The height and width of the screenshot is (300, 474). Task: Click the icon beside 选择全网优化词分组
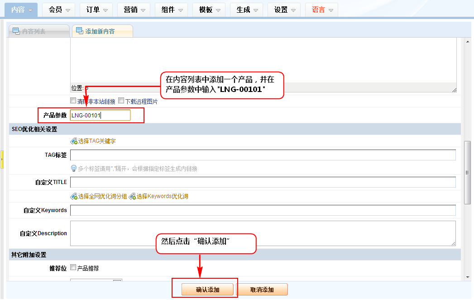(x=74, y=196)
